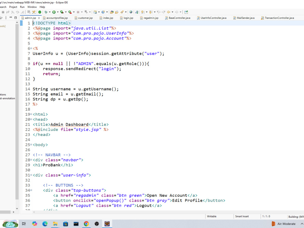
Task: Open Google Chrome from taskbar
Action: [x=86, y=224]
